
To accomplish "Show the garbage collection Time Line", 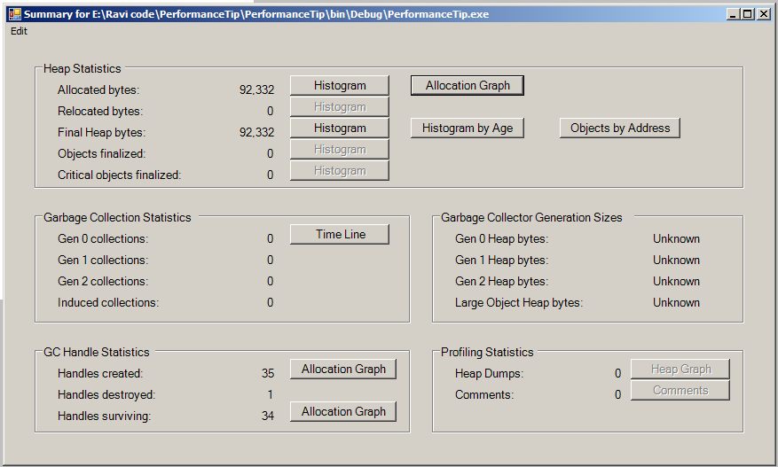I will (340, 234).
